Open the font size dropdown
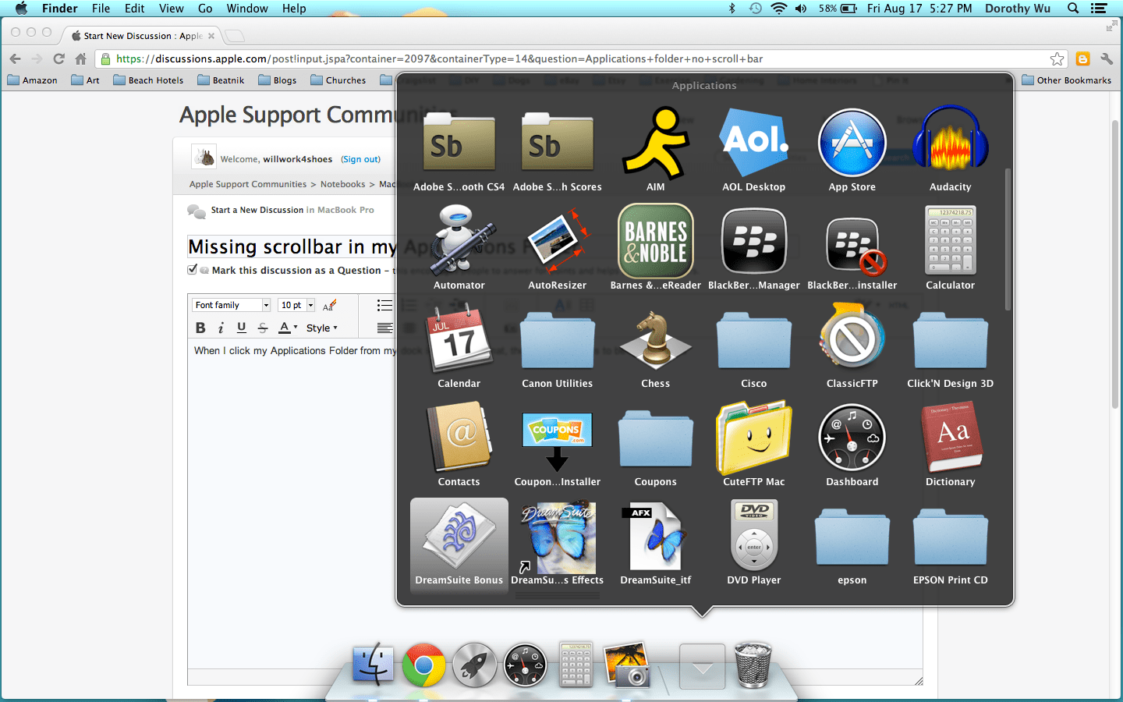 (296, 304)
